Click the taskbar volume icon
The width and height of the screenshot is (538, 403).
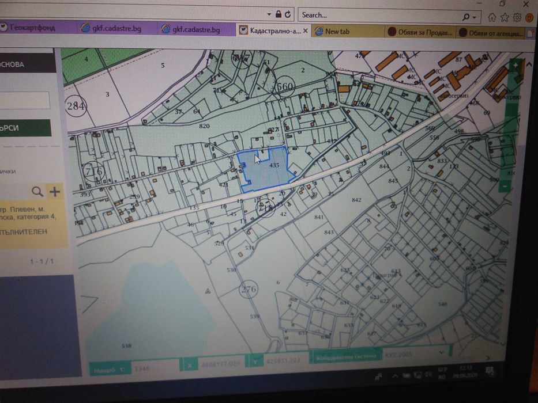(x=428, y=375)
